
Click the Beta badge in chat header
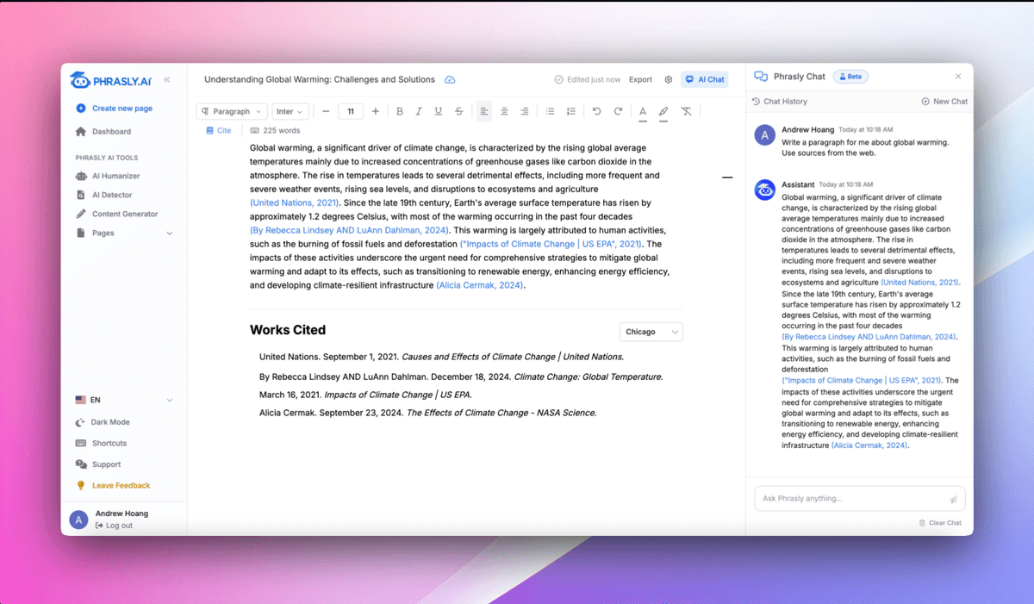pyautogui.click(x=850, y=77)
